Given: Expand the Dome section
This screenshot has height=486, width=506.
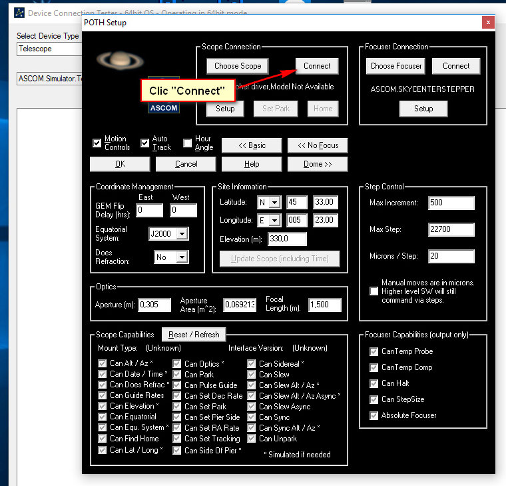Looking at the screenshot, I should tap(318, 164).
